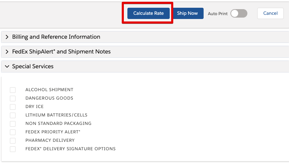
Task: Expand Billing and Reference Information chevron
Action: click(x=7, y=37)
